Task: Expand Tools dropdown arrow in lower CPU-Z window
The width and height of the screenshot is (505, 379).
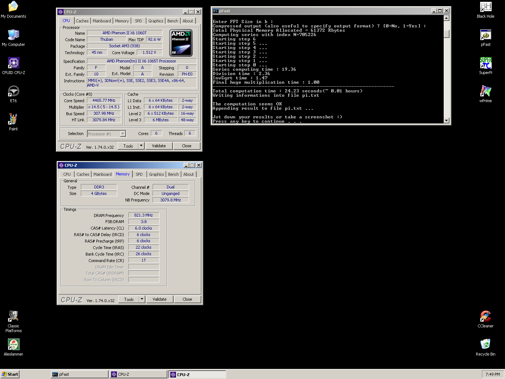Action: click(x=142, y=299)
